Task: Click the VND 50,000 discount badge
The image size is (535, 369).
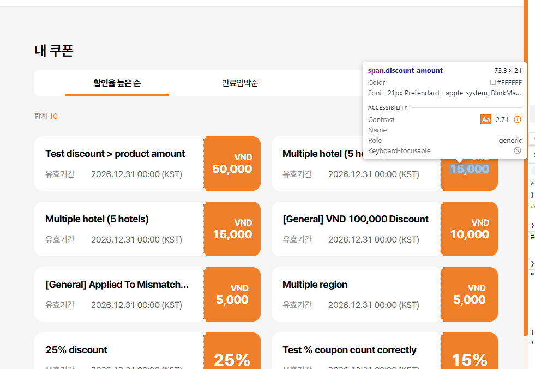Action: [x=232, y=164]
